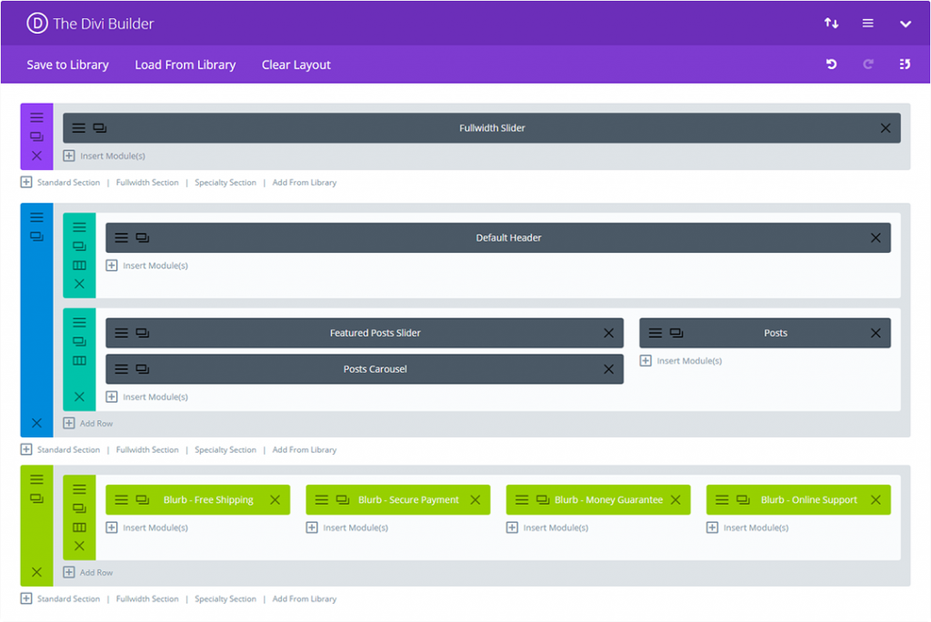This screenshot has height=622, width=931.
Task: Select Clear Layout
Action: [x=295, y=65]
